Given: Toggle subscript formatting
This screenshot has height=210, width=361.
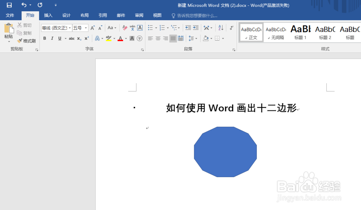Looking at the screenshot, I should pyautogui.click(x=79, y=38).
